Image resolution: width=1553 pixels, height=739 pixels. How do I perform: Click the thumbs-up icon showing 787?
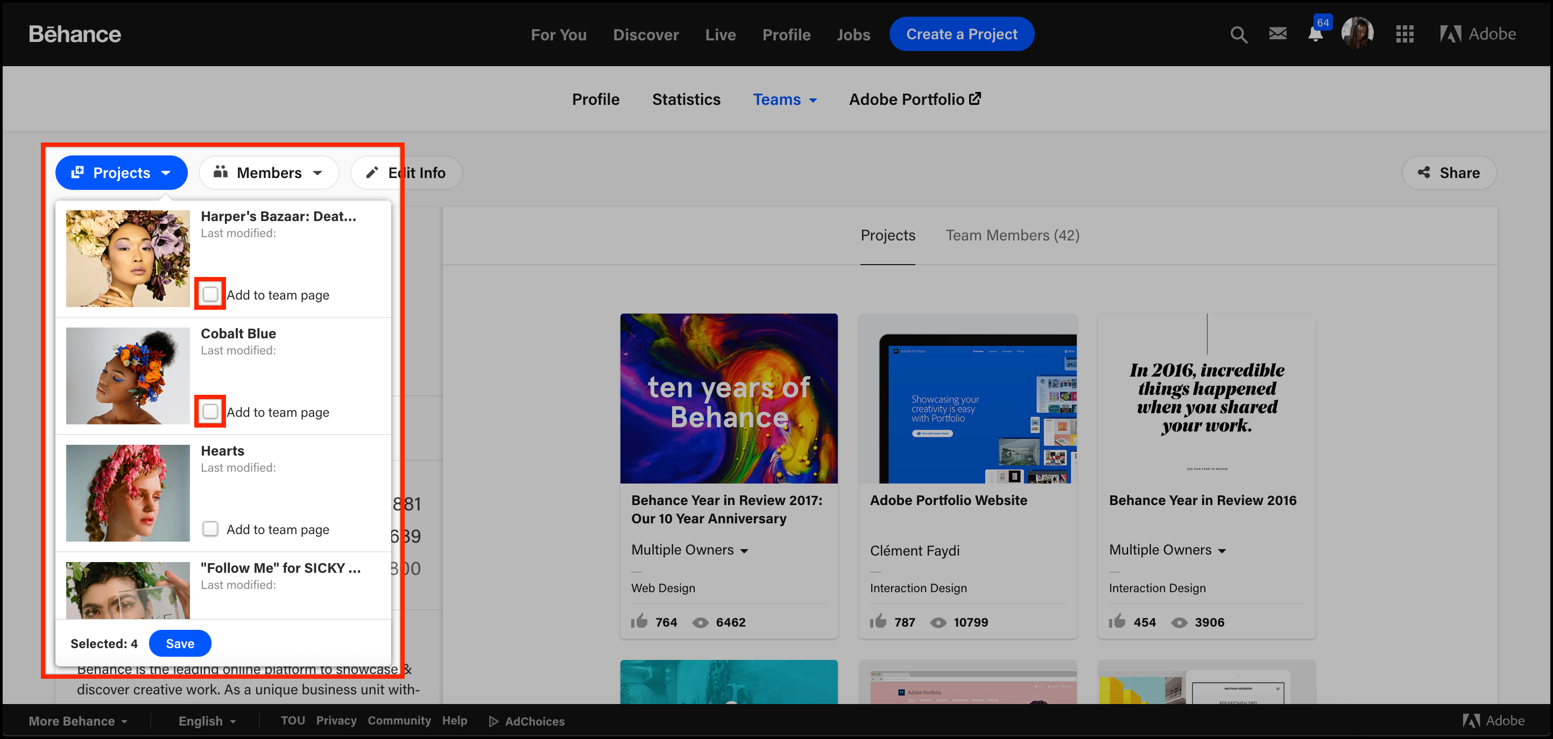point(878,621)
